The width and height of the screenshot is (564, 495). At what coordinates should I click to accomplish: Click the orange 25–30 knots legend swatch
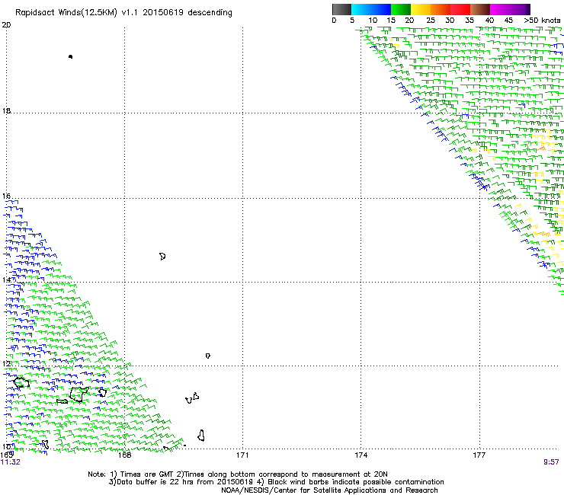click(x=441, y=9)
